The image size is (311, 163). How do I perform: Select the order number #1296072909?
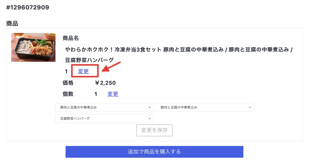coord(28,8)
